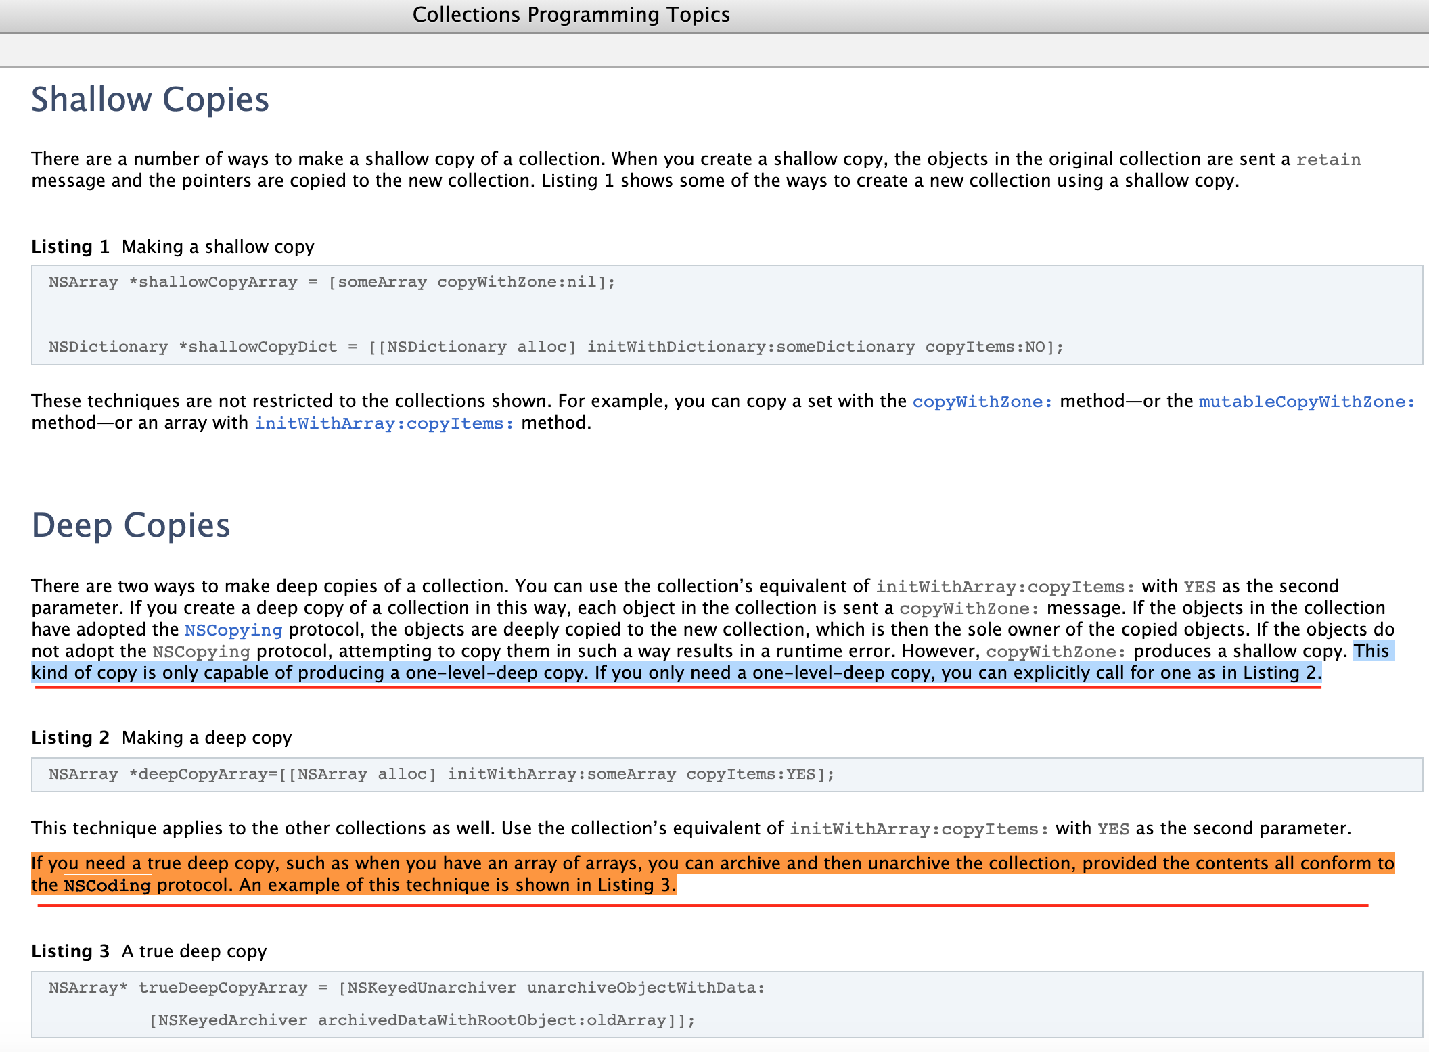Click the Shallow Copies heading
Viewport: 1429px width, 1052px height.
point(150,99)
